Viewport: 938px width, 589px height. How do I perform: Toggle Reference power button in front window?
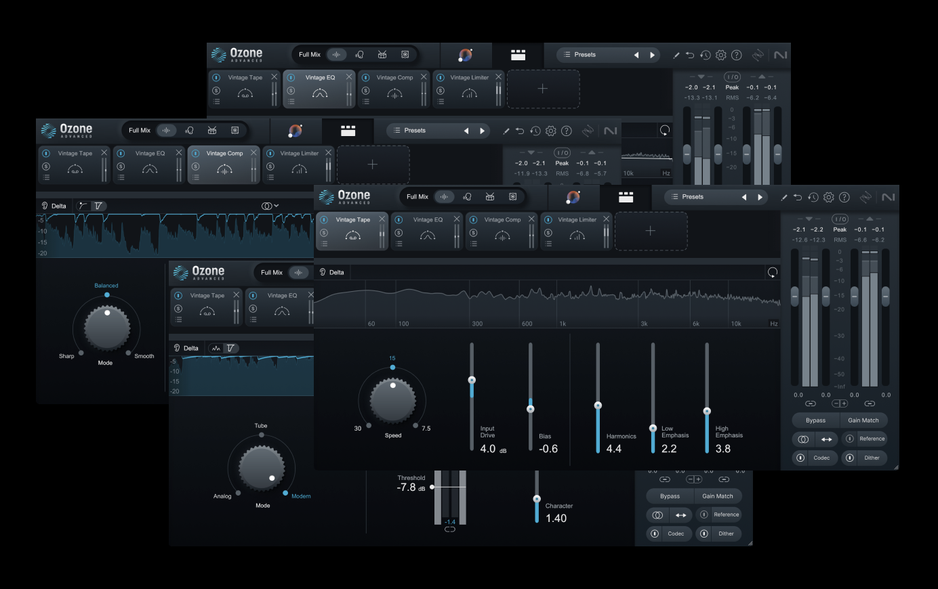coord(850,439)
